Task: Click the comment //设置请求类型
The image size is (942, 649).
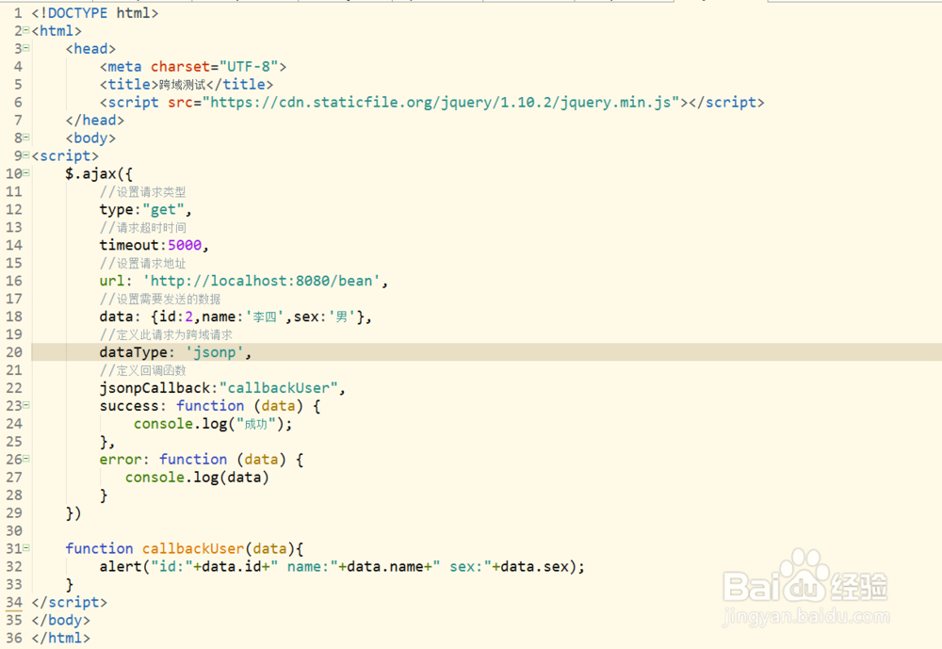Action: [x=143, y=192]
